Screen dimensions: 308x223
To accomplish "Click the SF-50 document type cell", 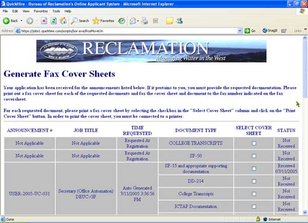I will tap(196, 156).
